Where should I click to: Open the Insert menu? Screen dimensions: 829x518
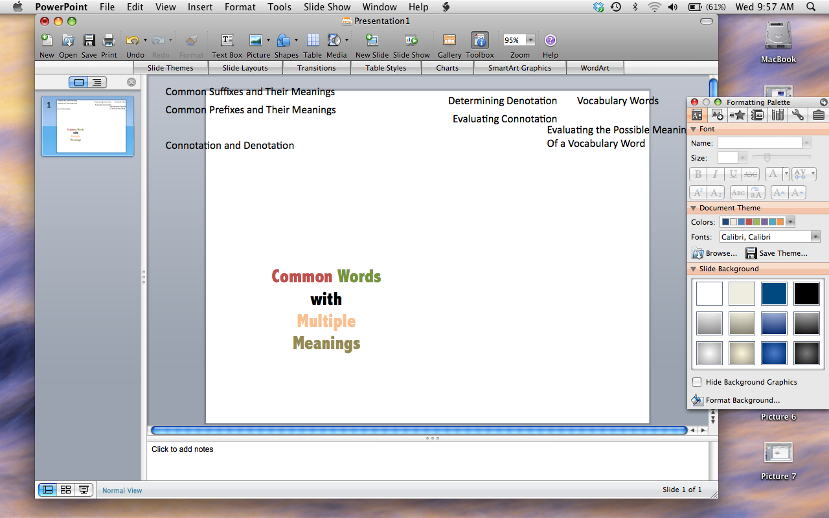tap(200, 7)
